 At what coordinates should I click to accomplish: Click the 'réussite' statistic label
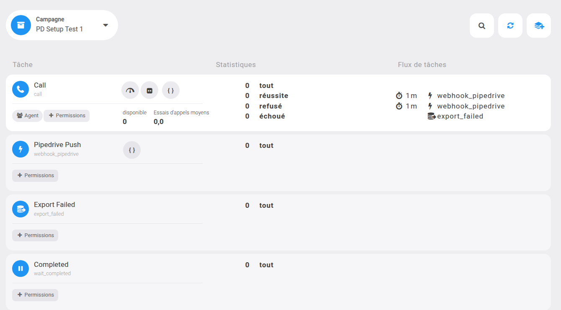pos(274,96)
